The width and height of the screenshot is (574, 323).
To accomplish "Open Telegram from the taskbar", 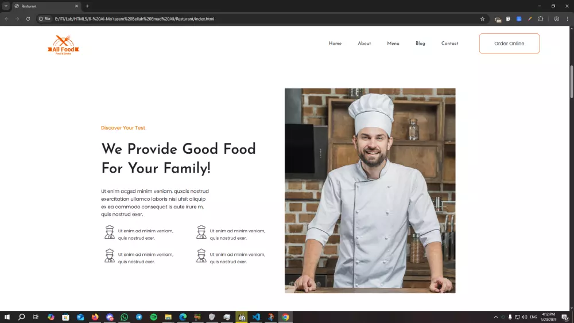I will [139, 317].
